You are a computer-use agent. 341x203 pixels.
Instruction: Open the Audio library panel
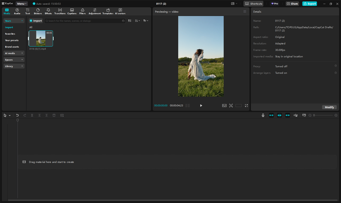[17, 11]
